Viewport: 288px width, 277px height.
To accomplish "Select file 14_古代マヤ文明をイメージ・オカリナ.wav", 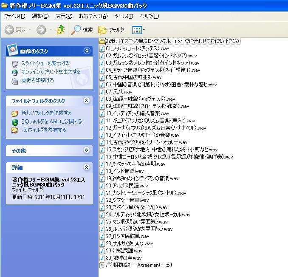I will pyautogui.click(x=147, y=142).
